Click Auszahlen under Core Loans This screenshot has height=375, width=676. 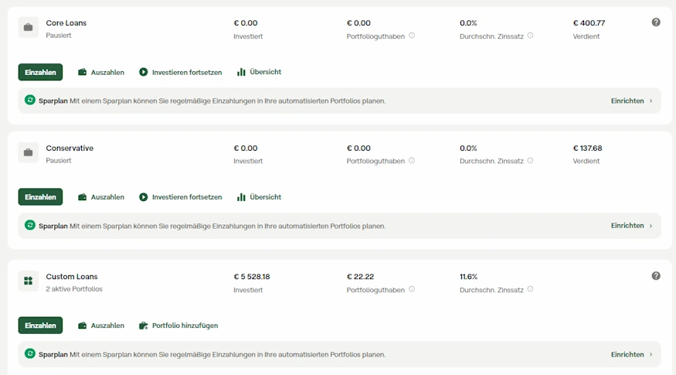(101, 72)
